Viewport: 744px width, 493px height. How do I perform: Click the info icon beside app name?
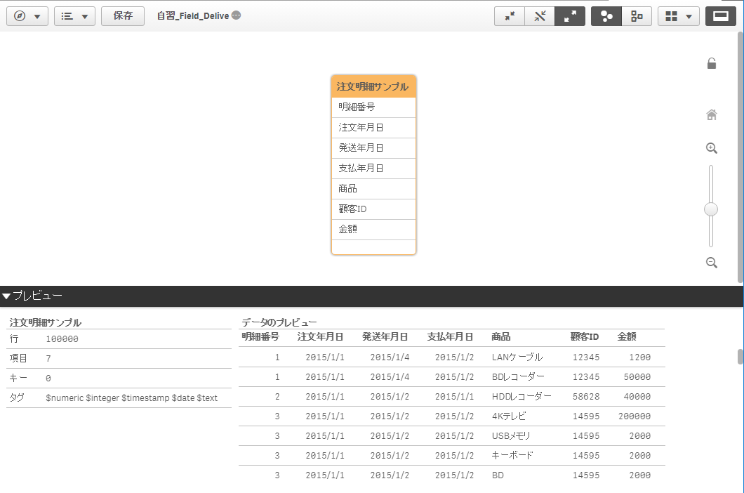click(236, 15)
